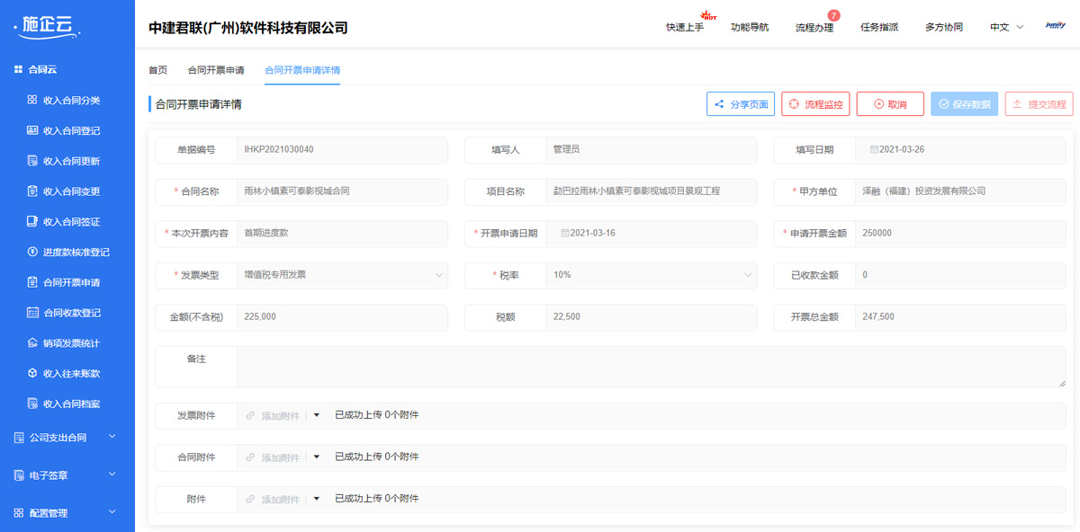The width and height of the screenshot is (1080, 532).
Task: Open 功能导航 in top navigation
Action: (x=750, y=27)
